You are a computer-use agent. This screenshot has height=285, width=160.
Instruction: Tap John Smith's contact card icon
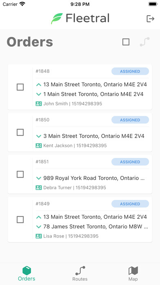click(x=39, y=104)
